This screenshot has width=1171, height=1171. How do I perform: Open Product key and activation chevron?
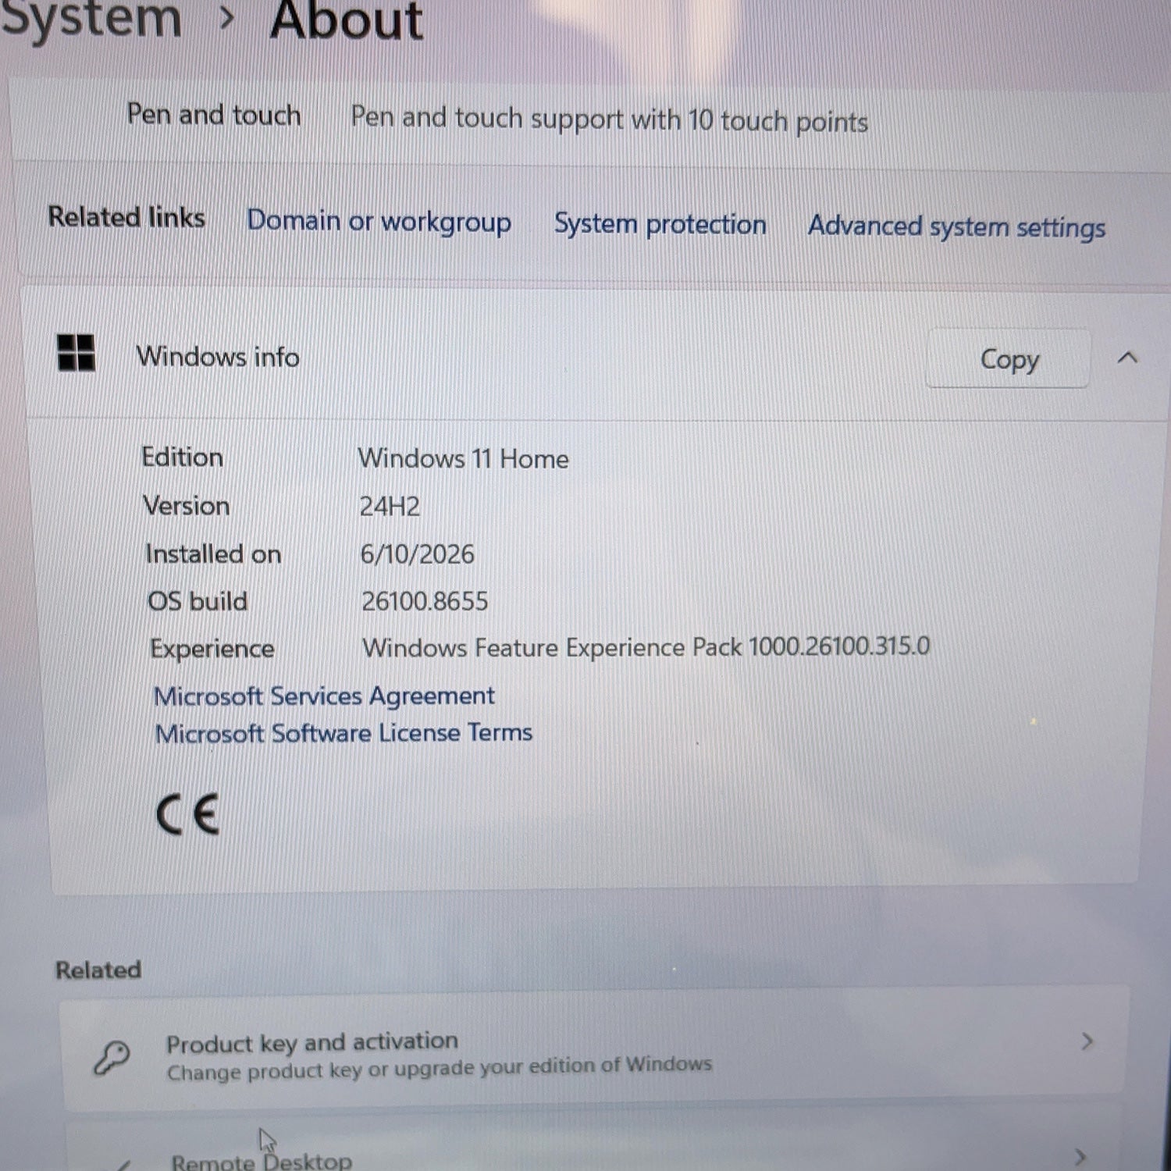(x=1087, y=1041)
